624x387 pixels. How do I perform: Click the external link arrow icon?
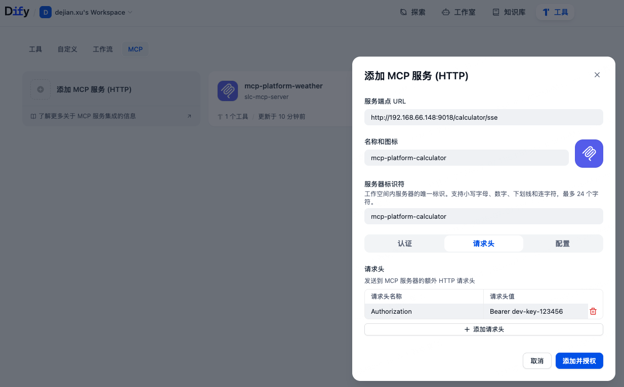pyautogui.click(x=189, y=116)
